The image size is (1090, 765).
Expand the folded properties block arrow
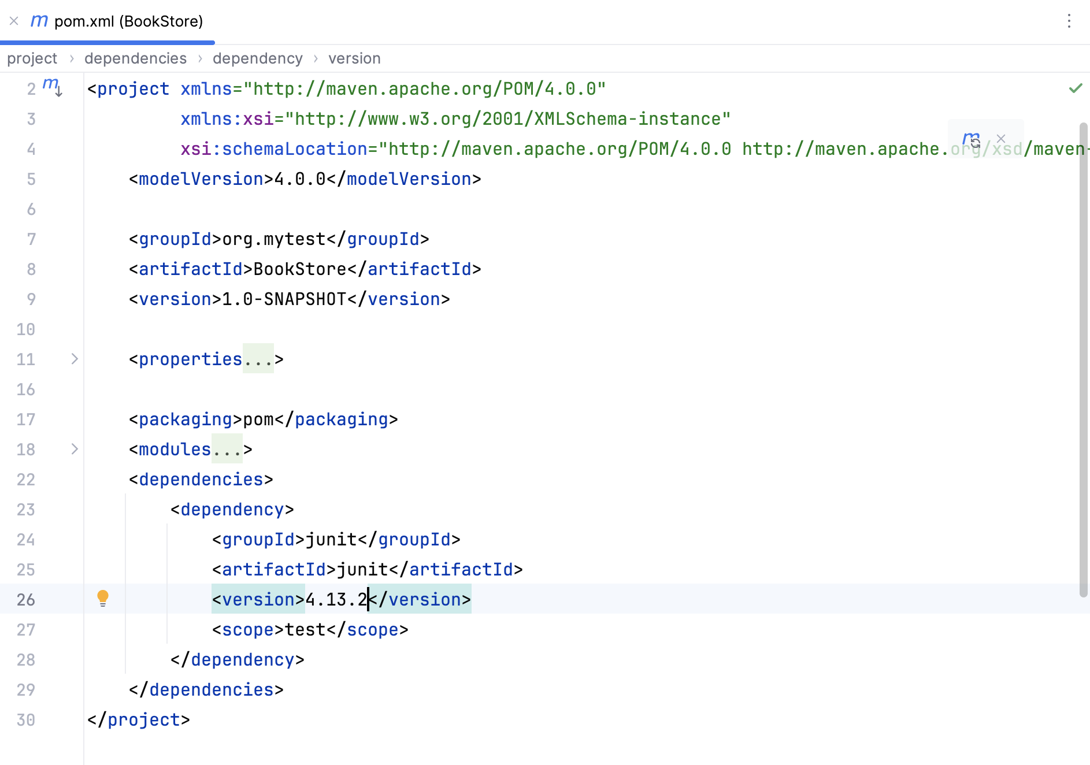75,359
